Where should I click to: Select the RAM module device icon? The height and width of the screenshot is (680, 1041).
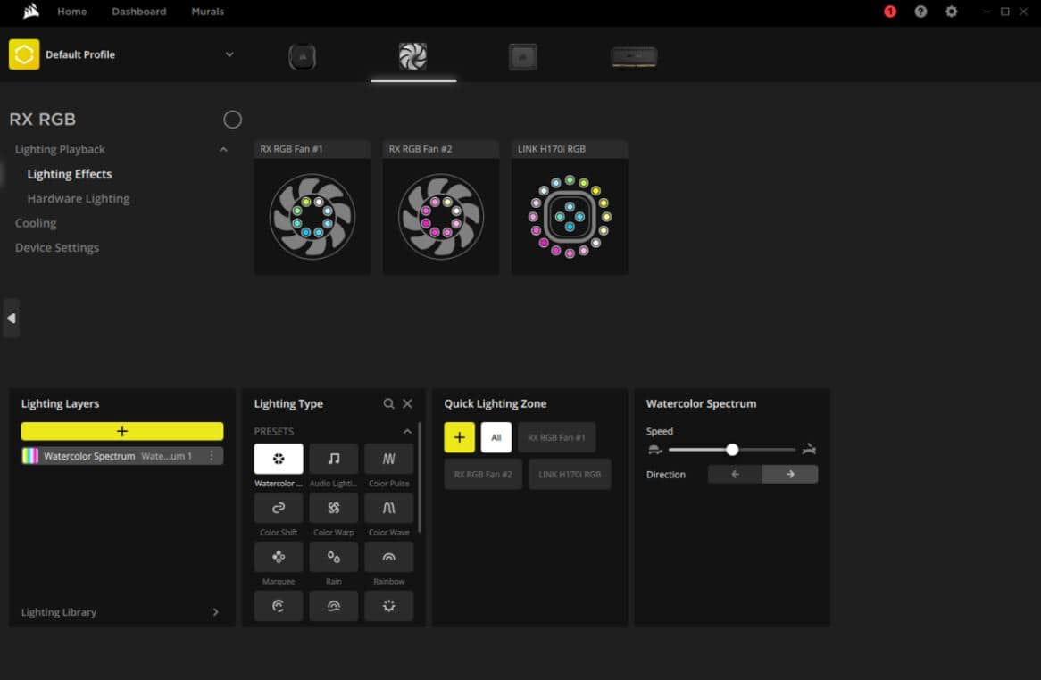(x=634, y=56)
